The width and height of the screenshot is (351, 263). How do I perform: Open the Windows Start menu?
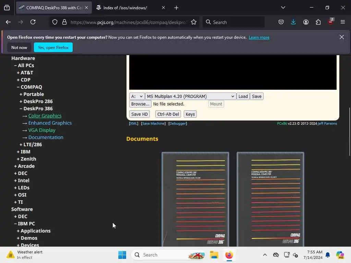tap(122, 255)
